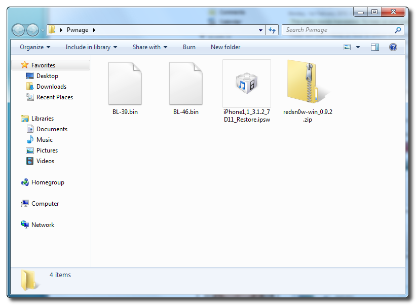416x305 pixels.
Task: Click the Recent Places icon
Action: tap(30, 97)
